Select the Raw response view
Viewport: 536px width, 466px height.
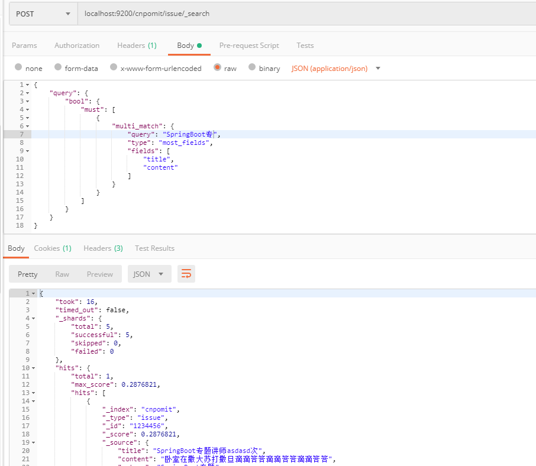tap(62, 274)
